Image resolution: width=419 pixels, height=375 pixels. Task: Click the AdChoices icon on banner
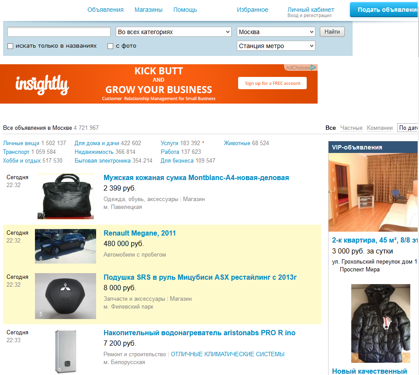(x=313, y=68)
